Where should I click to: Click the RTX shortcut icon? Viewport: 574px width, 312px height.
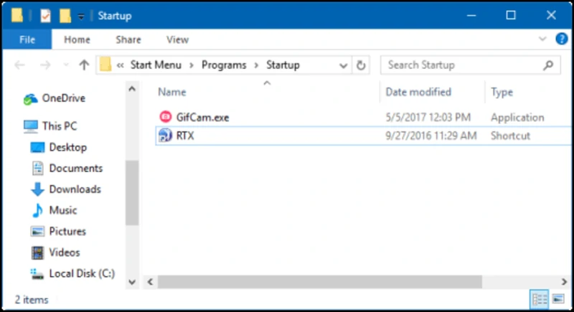pyautogui.click(x=164, y=136)
